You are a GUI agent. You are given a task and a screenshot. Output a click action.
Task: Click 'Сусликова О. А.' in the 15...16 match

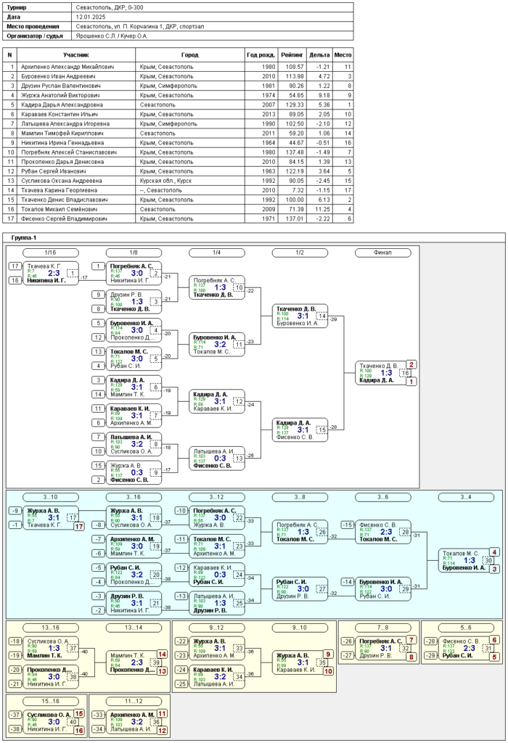click(49, 715)
